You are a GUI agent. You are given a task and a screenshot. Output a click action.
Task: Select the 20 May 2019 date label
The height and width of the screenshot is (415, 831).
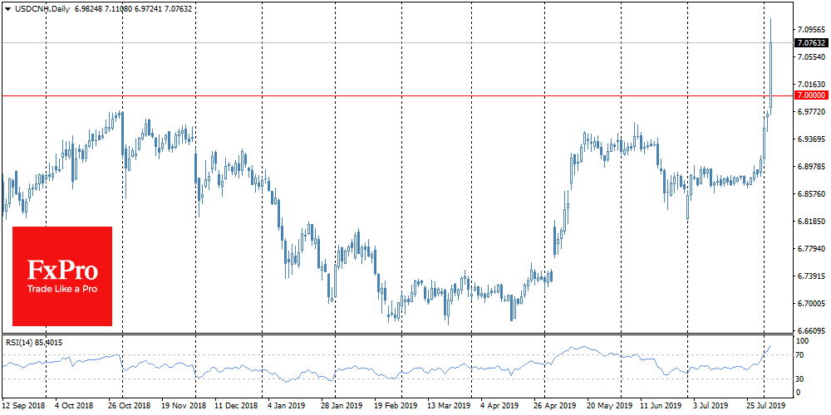606,407
